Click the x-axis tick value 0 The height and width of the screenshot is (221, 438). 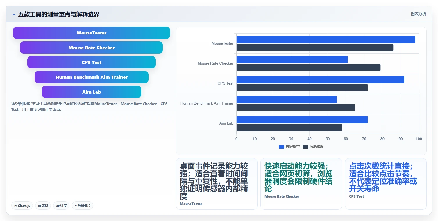pyautogui.click(x=236, y=139)
